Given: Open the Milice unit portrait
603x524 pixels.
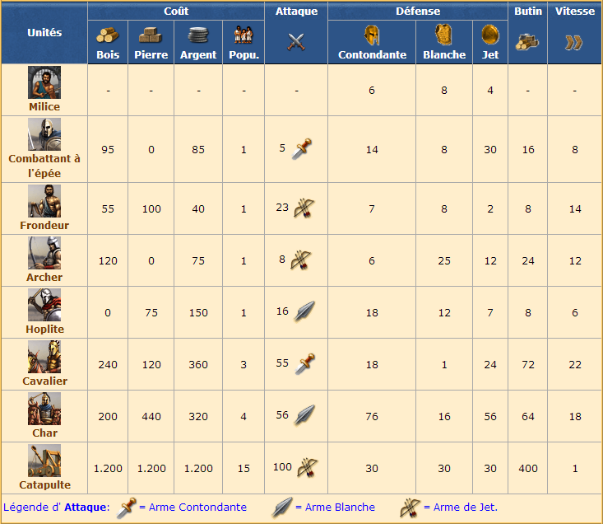Looking at the screenshot, I should coord(44,82).
